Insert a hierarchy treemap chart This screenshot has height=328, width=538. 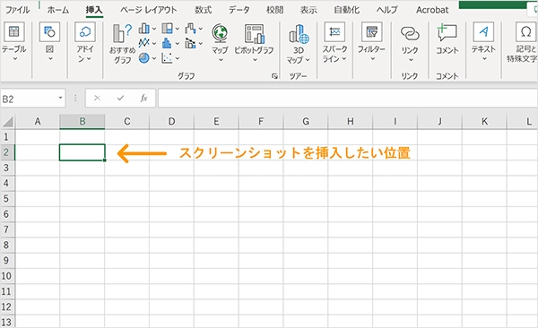(167, 29)
